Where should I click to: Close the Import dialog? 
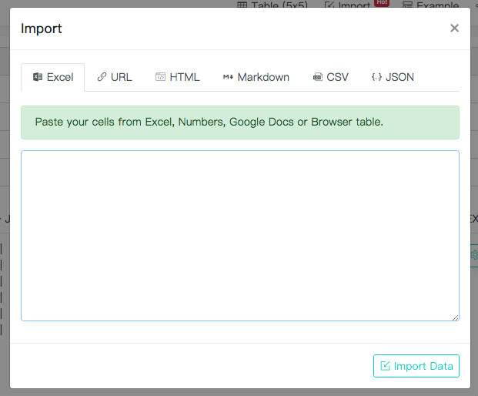454,29
